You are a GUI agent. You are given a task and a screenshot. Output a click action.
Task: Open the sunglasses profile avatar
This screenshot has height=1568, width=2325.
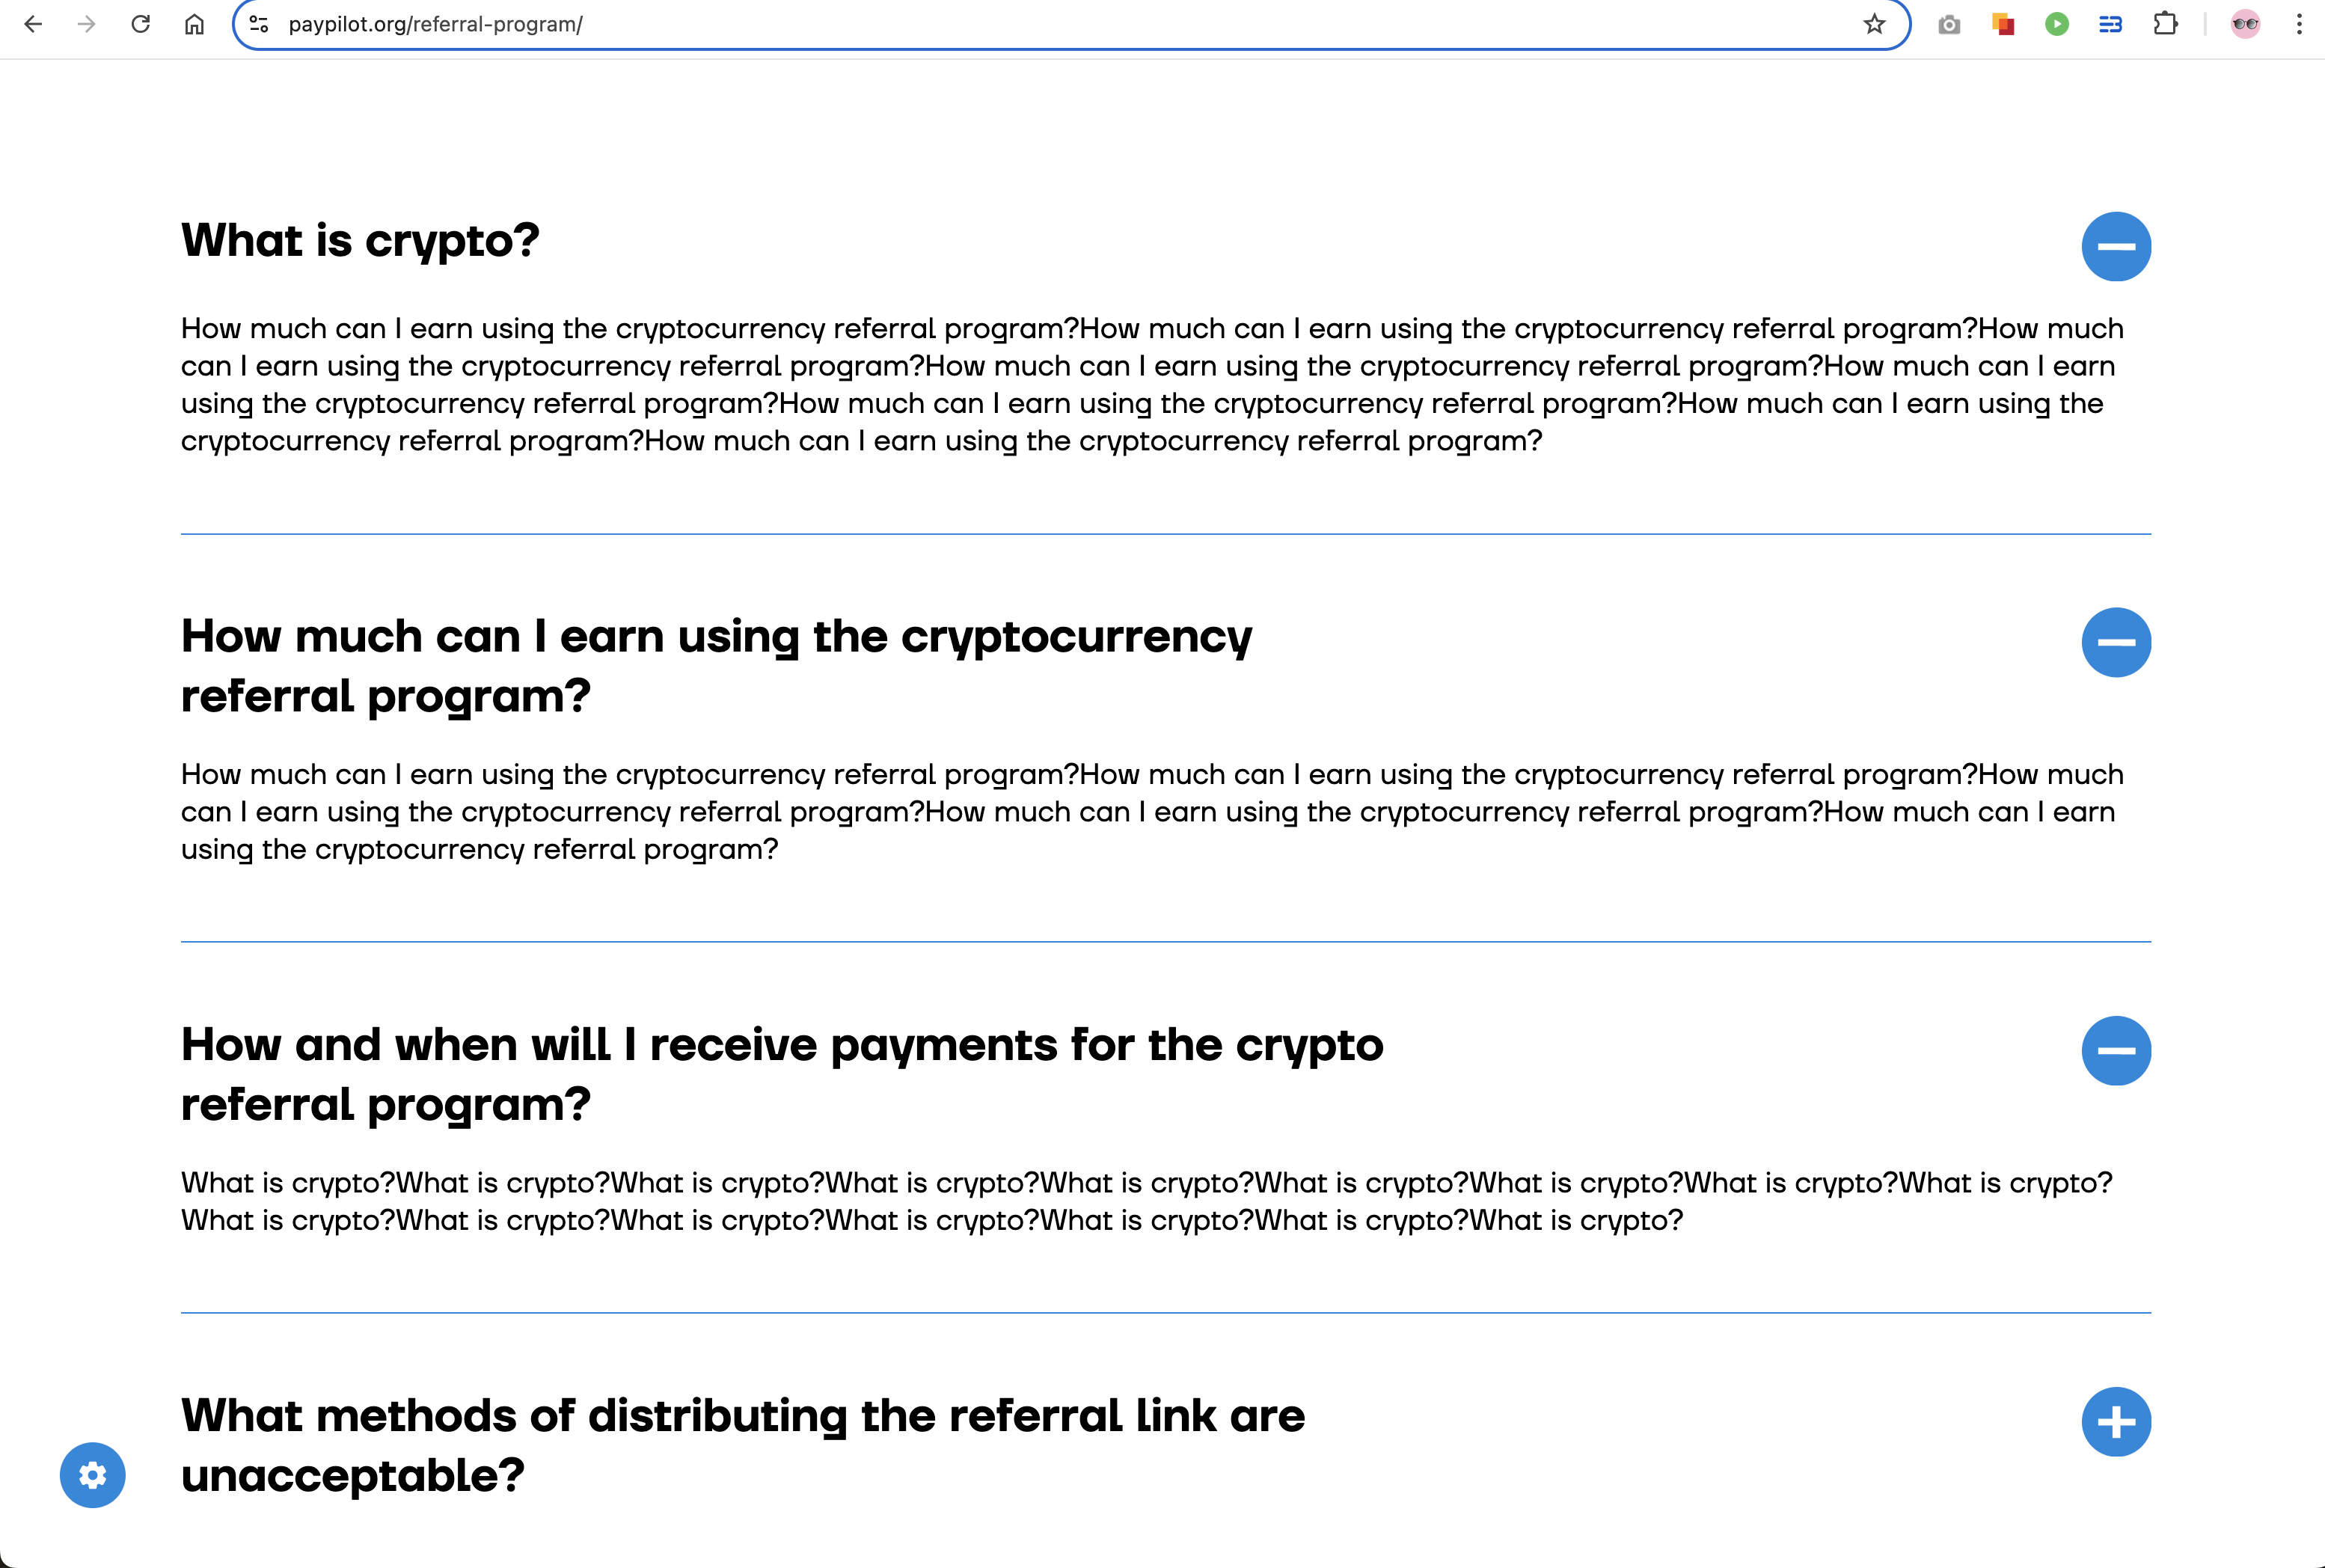(2245, 24)
